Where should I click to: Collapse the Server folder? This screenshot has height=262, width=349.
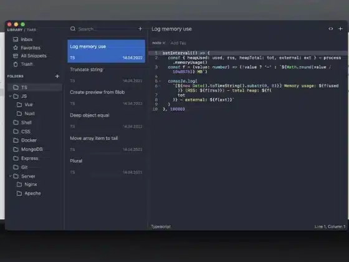pos(10,176)
